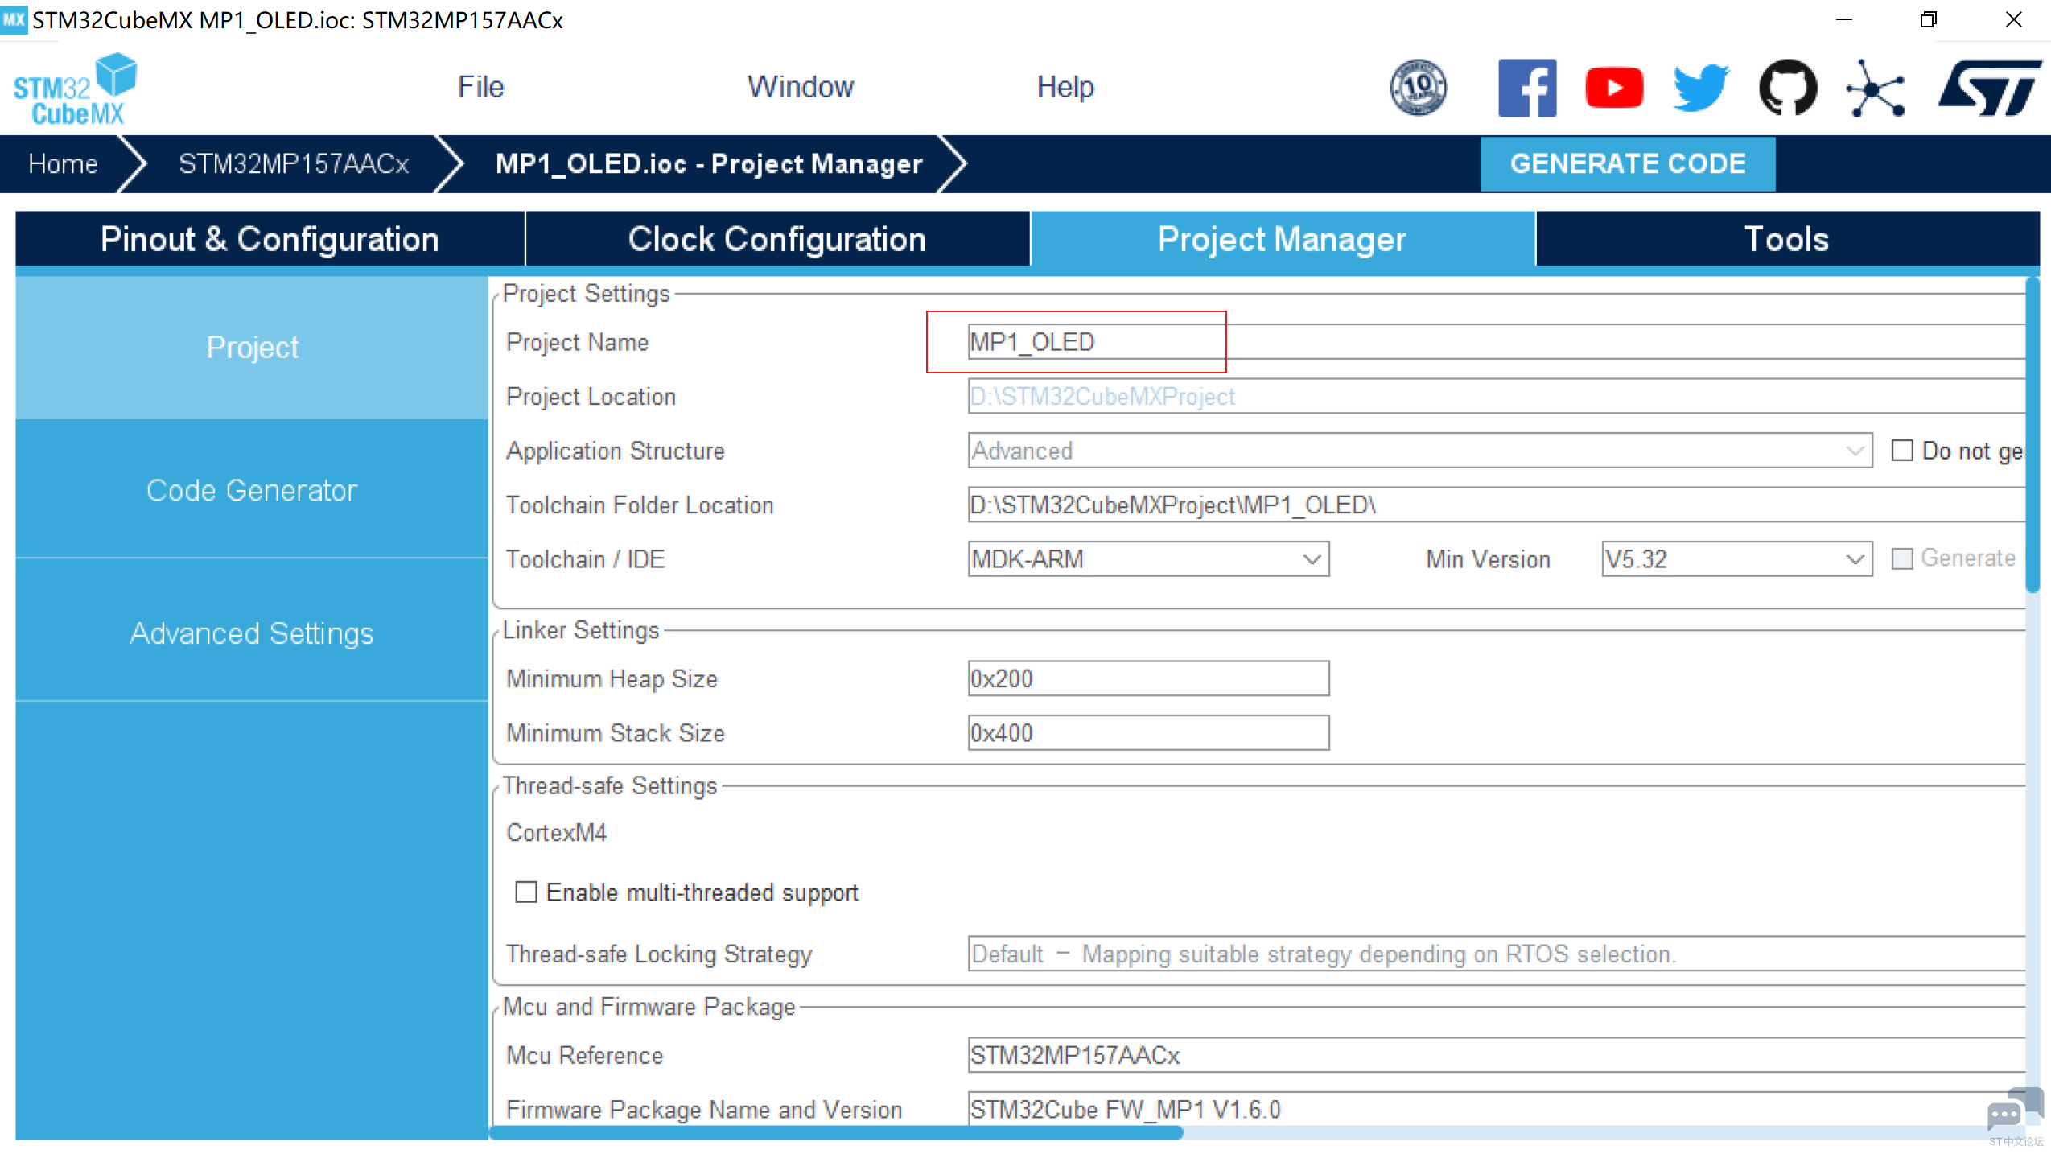Click the 'Project Location' label
This screenshot has height=1154, width=2051.
pos(591,396)
